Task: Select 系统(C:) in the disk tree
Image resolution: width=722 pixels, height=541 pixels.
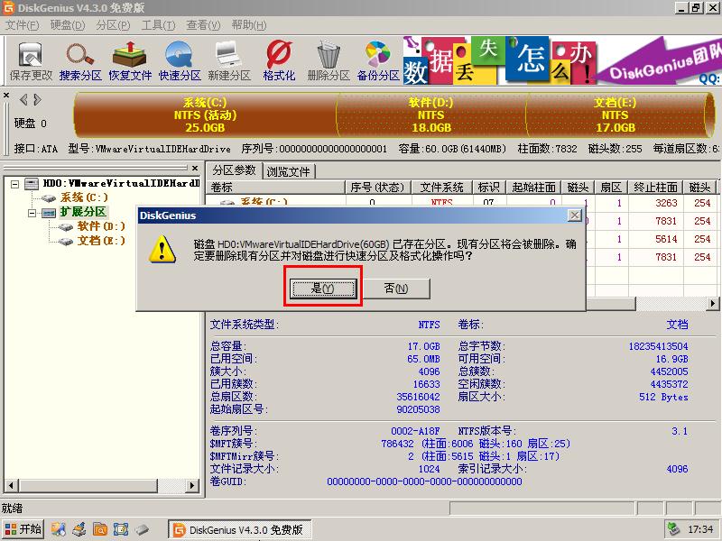Action: point(84,197)
